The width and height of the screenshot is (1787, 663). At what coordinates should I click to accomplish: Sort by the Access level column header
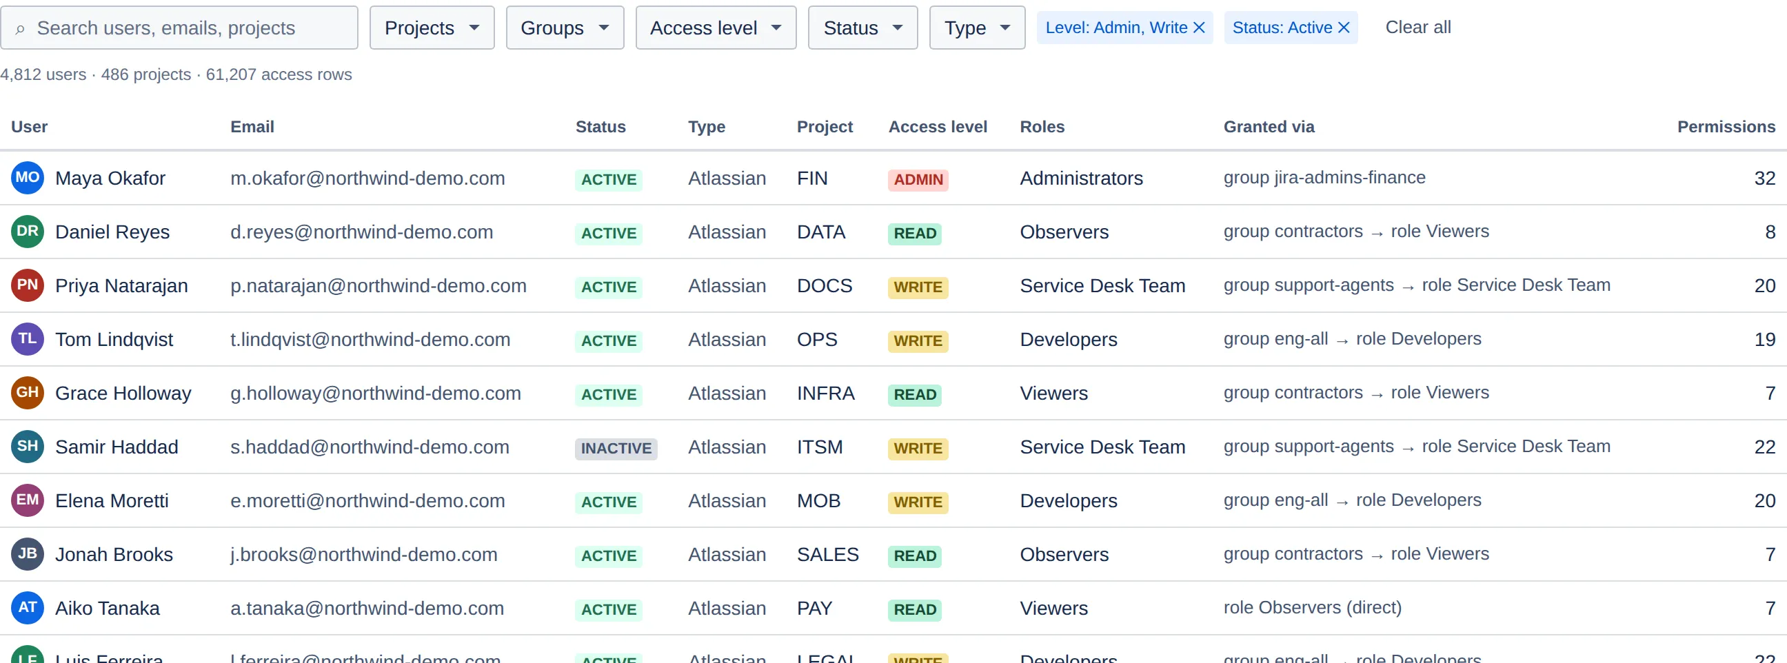coord(937,127)
